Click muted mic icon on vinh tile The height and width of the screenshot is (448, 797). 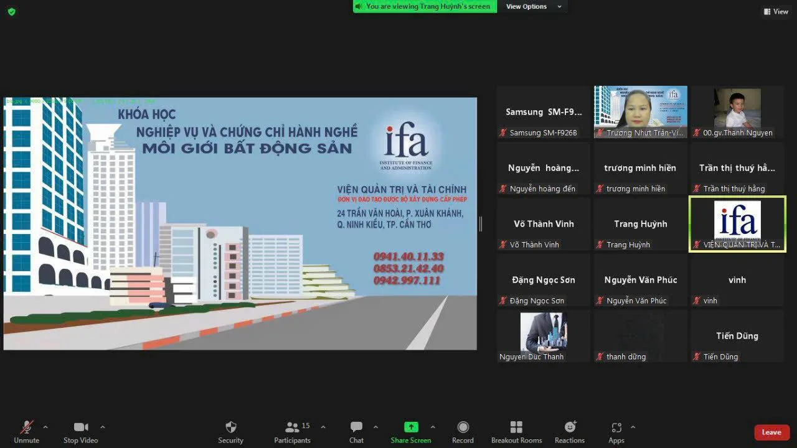pyautogui.click(x=697, y=301)
